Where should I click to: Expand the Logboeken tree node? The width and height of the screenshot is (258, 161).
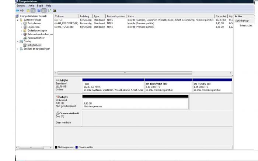point(21,27)
